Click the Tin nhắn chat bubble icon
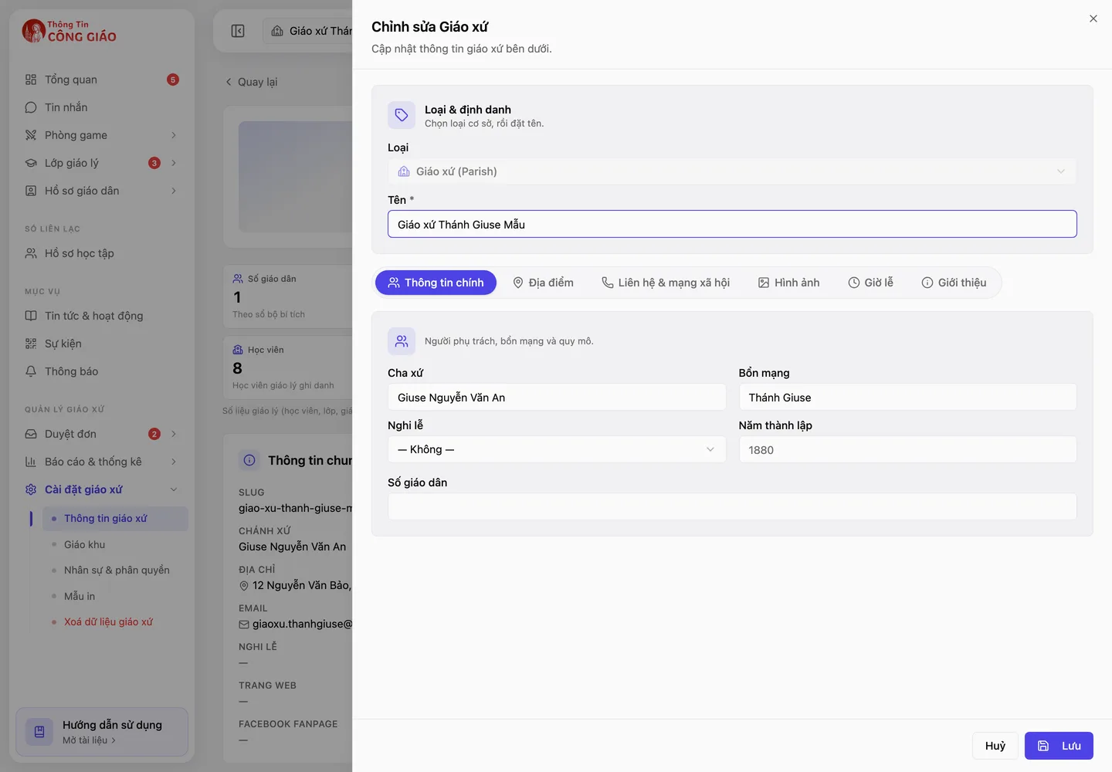 click(31, 107)
